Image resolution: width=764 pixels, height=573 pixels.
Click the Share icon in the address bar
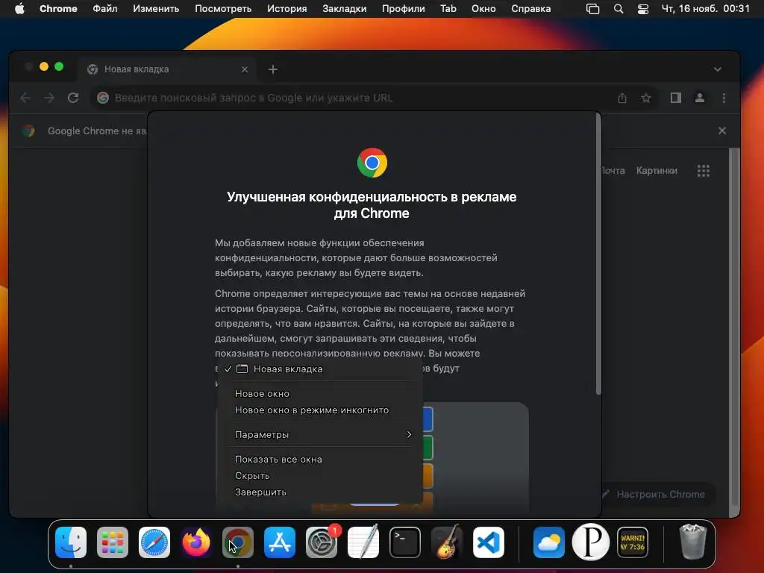pyautogui.click(x=622, y=98)
